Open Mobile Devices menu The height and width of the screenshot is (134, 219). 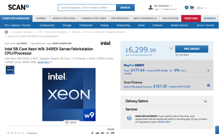click(x=179, y=25)
